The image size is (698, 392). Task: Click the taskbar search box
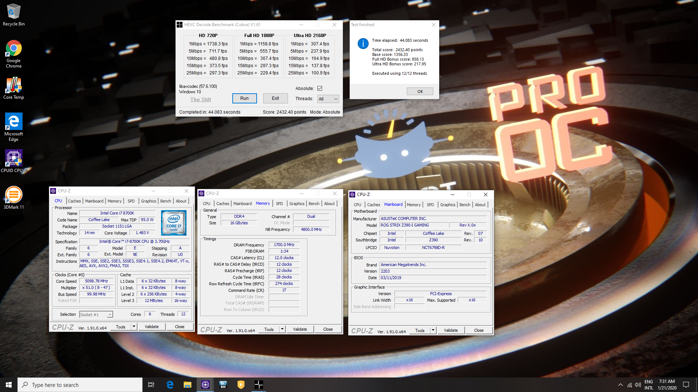pyautogui.click(x=80, y=385)
